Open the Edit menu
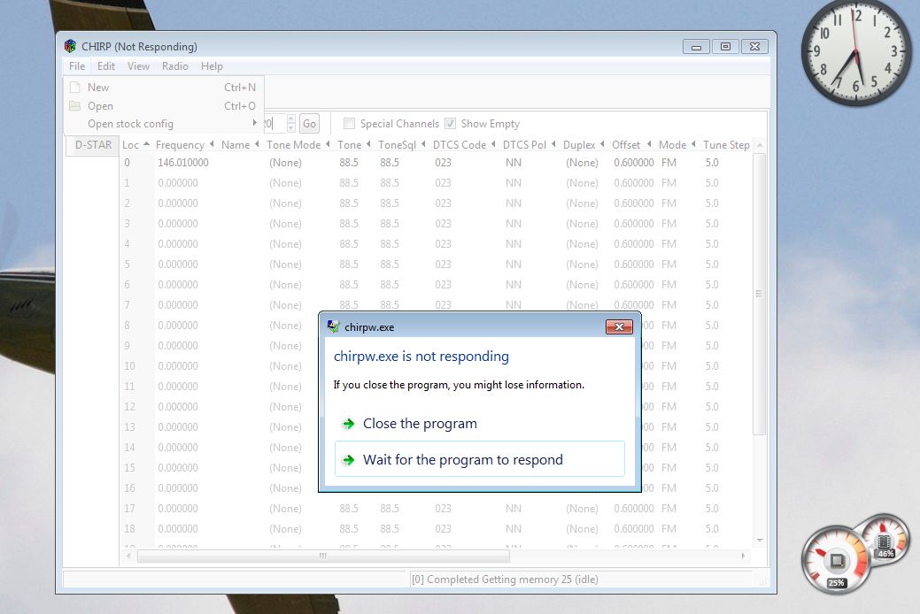Viewport: 920px width, 614px height. [106, 66]
